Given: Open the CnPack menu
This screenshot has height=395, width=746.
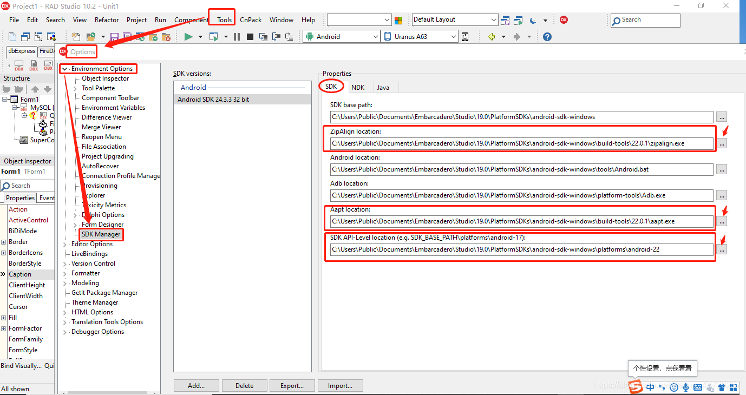Looking at the screenshot, I should click(251, 20).
